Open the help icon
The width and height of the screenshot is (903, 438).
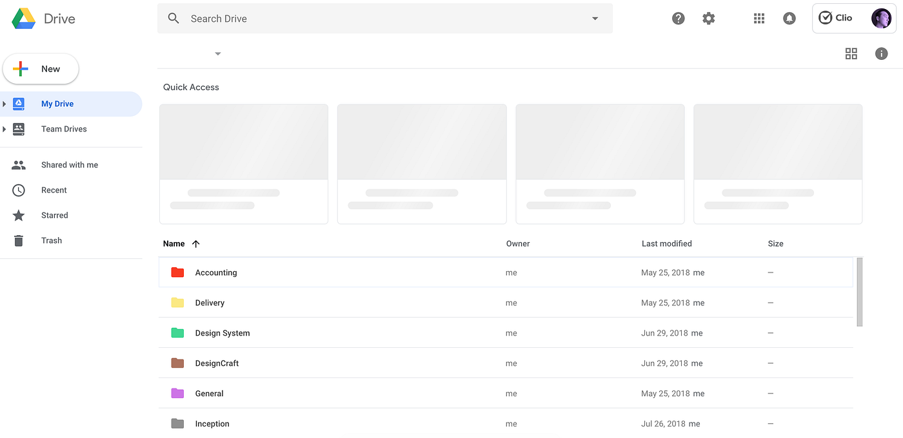tap(678, 18)
